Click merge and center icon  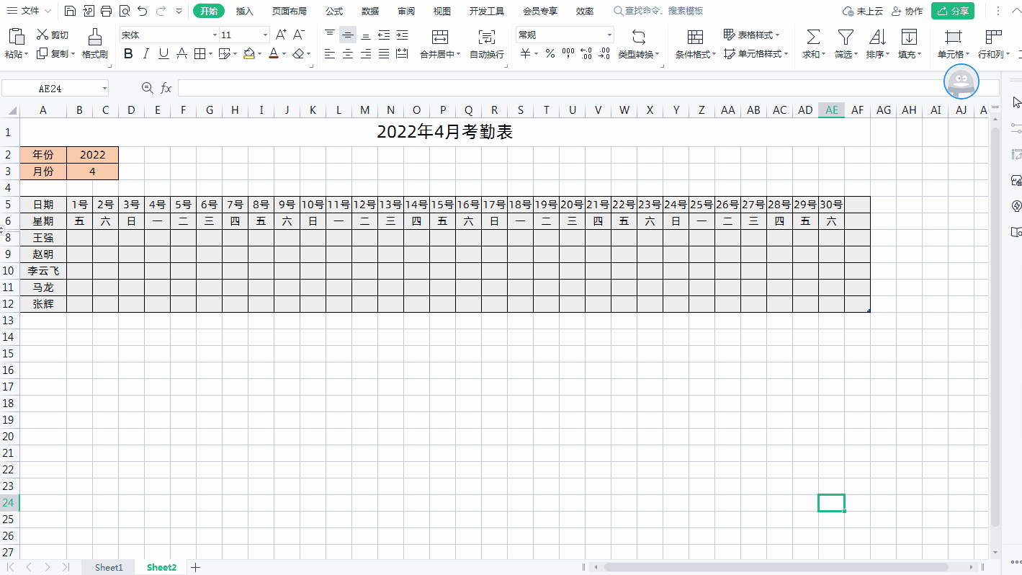tap(439, 37)
